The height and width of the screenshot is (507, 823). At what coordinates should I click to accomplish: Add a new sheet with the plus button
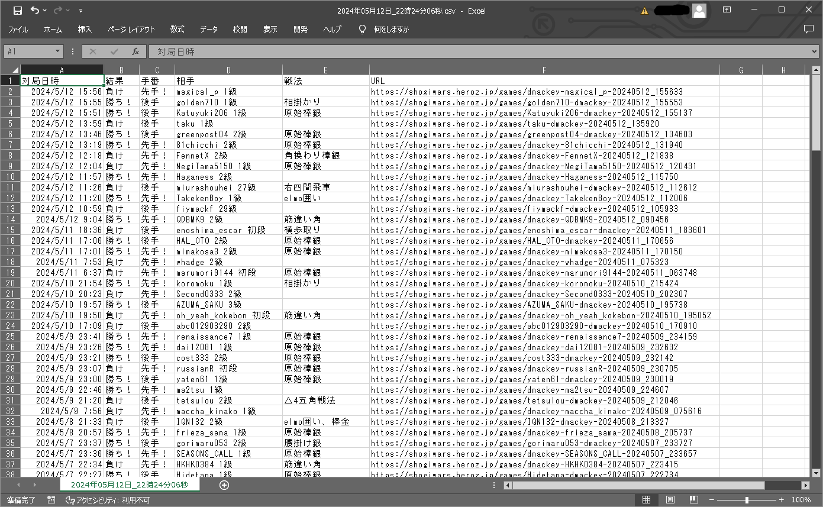[x=224, y=485]
